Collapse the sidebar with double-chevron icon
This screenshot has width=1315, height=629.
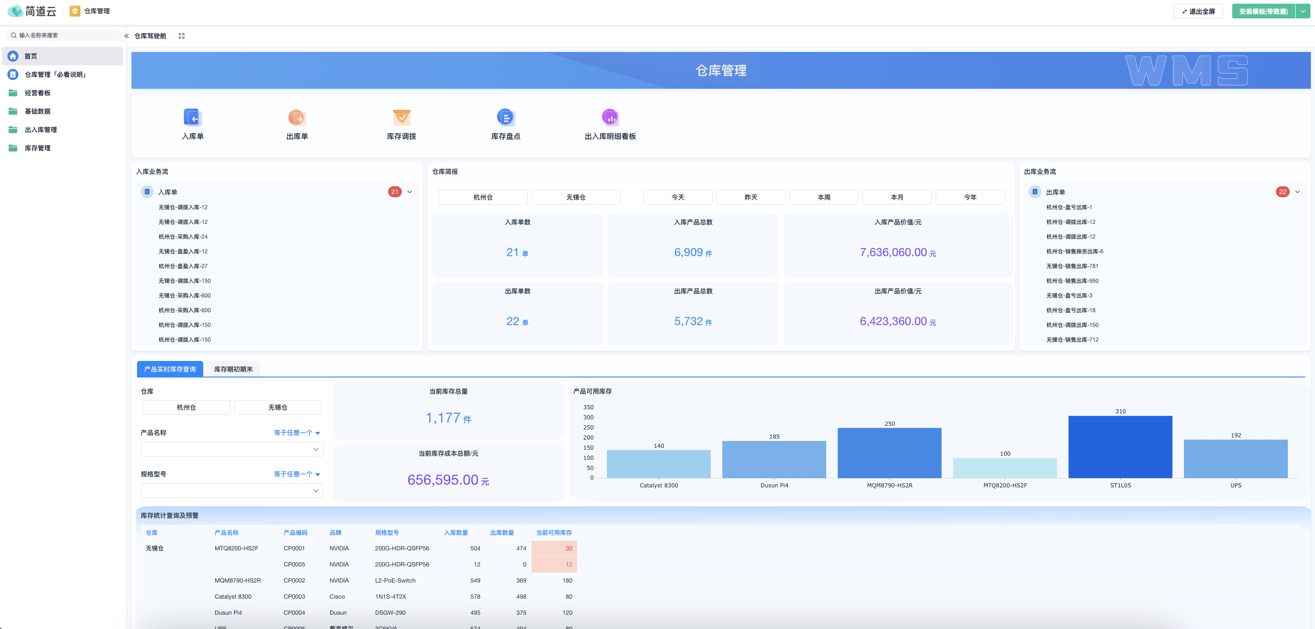coord(126,36)
